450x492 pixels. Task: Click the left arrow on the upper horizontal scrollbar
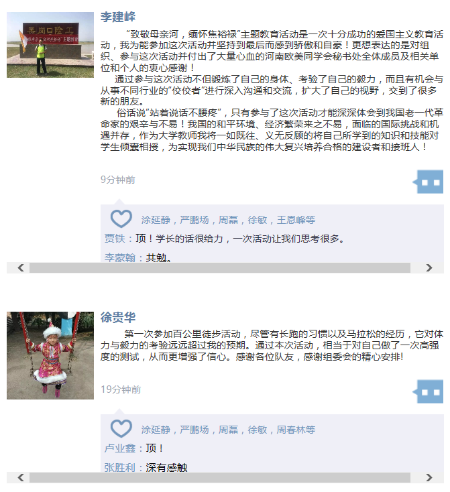[x=21, y=267]
